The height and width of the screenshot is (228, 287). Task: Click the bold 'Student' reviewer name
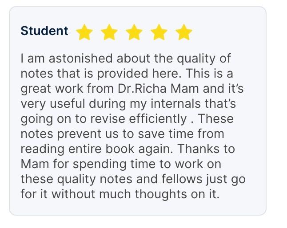point(44,31)
